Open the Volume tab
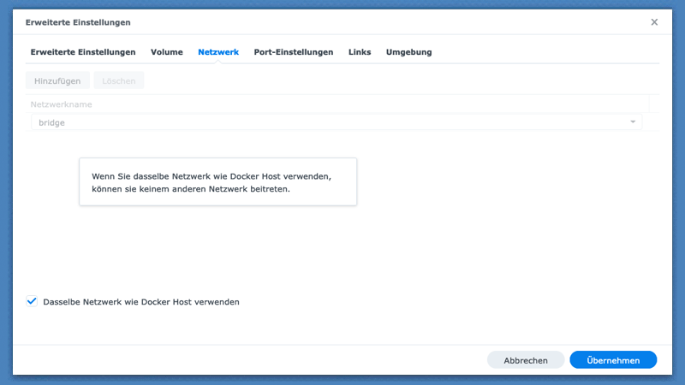 click(167, 52)
